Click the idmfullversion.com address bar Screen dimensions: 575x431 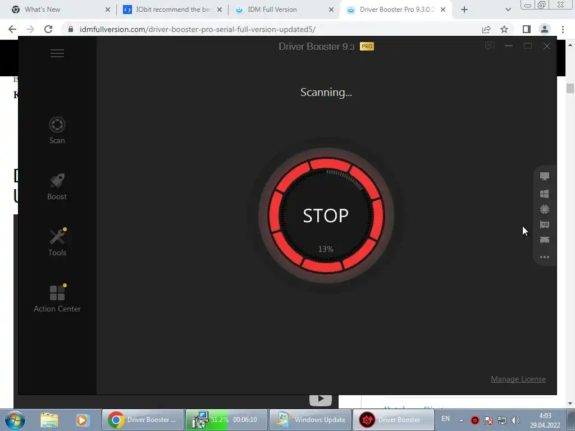pos(197,29)
